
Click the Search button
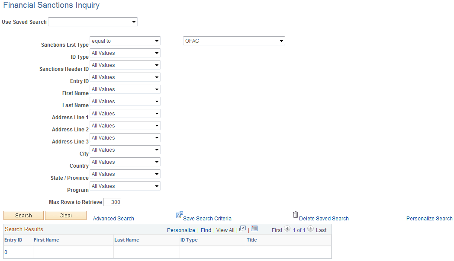(x=23, y=216)
